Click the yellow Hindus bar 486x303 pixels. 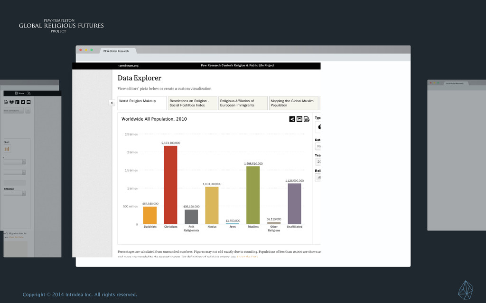[212, 205]
